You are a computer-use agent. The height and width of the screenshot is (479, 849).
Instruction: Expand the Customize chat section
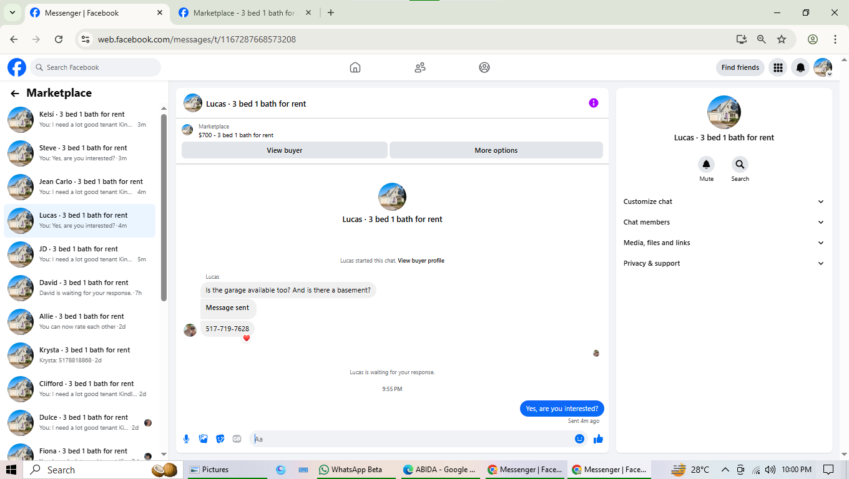tap(724, 201)
